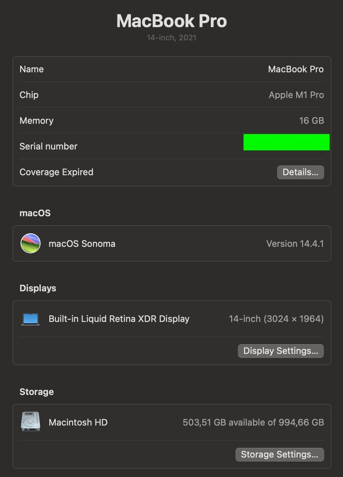This screenshot has width=343, height=477.
Task: Click the Macintosh HD label
Action: 78,422
